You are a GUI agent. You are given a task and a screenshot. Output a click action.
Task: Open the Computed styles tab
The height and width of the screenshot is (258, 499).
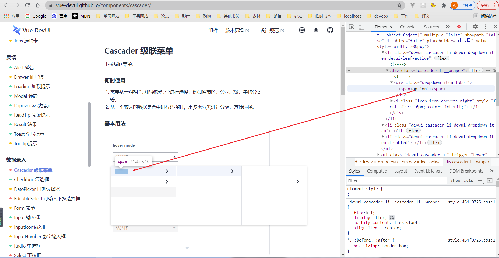coord(377,171)
